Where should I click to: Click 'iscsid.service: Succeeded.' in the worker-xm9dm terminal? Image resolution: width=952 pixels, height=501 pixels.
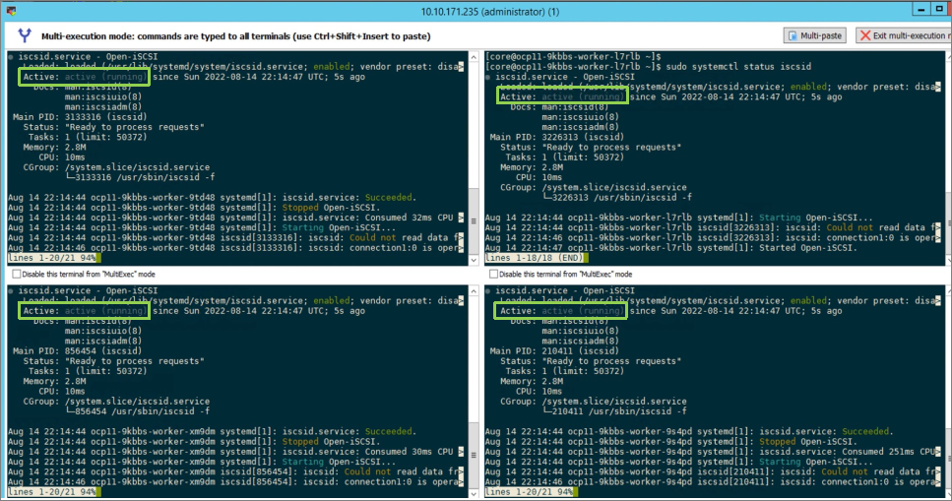coord(349,432)
